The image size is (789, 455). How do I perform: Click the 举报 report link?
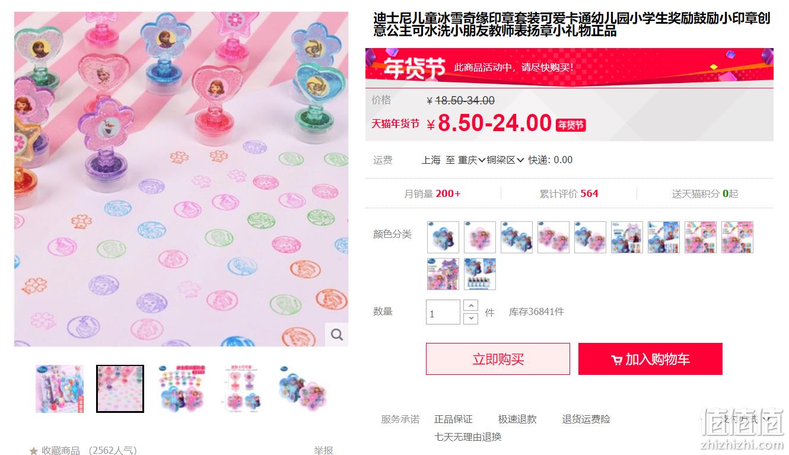[x=323, y=450]
